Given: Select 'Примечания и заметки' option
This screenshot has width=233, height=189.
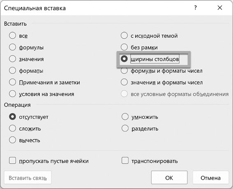Looking at the screenshot, I should coord(12,82).
